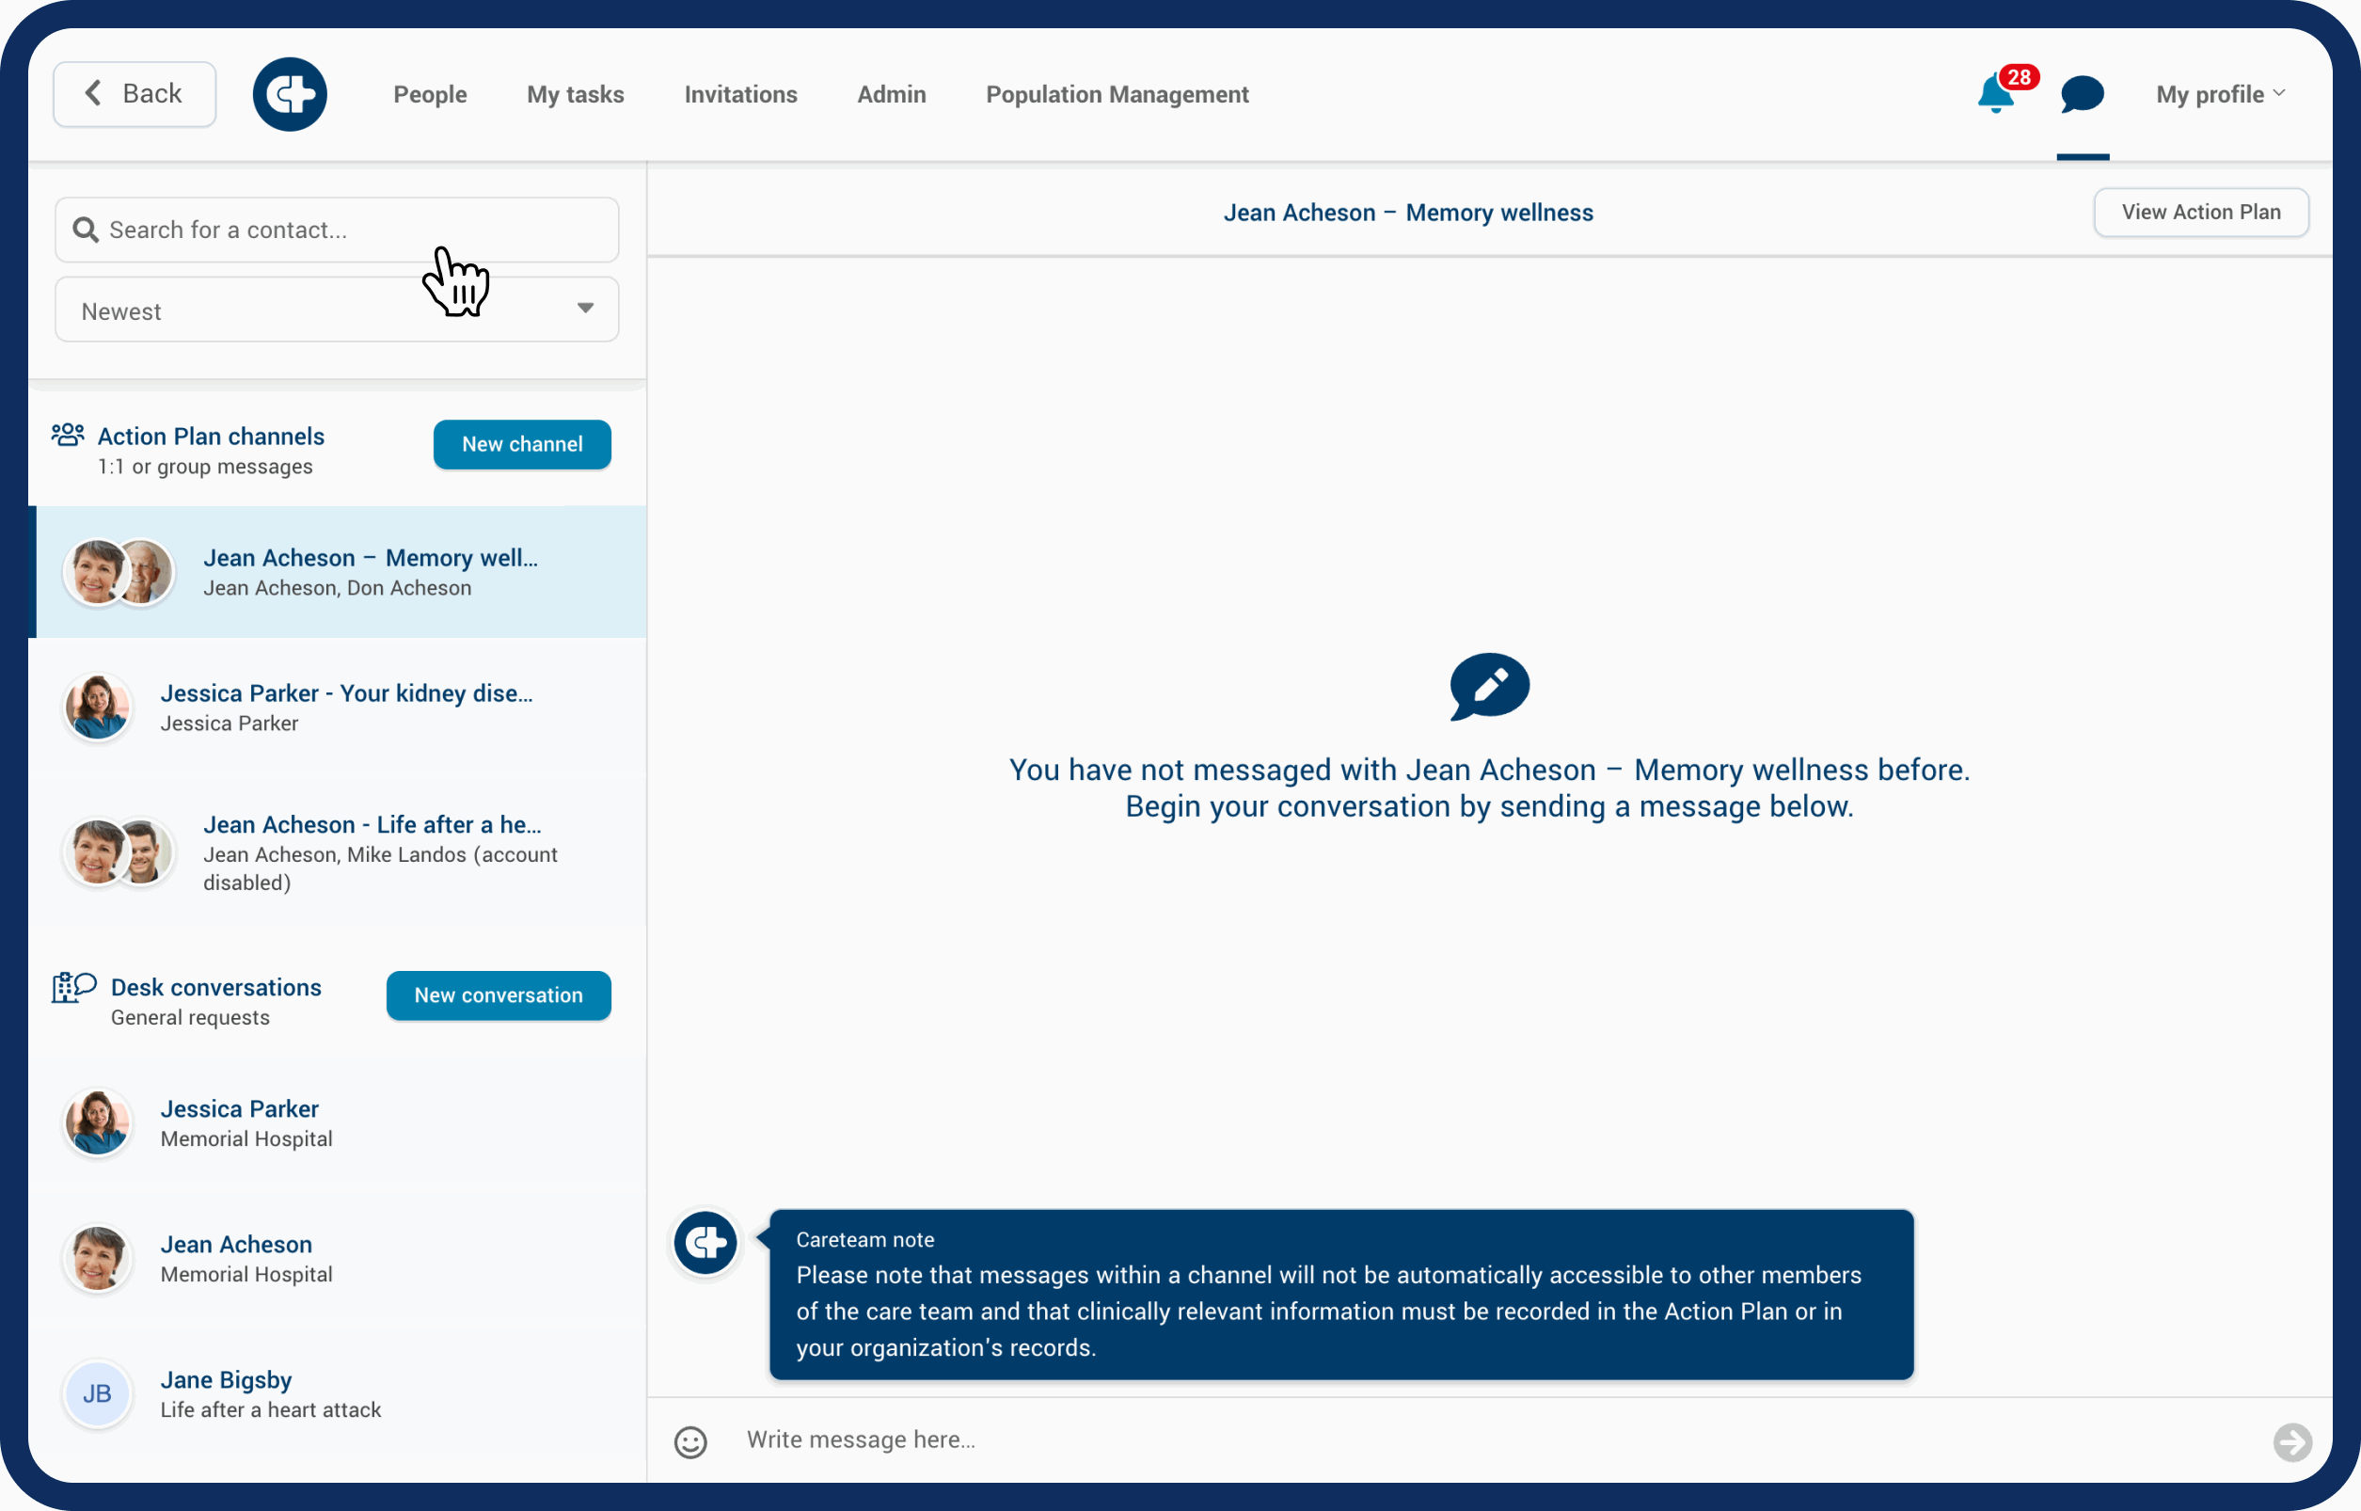This screenshot has width=2361, height=1511.
Task: Click the Careteam logo in header
Action: click(x=290, y=94)
